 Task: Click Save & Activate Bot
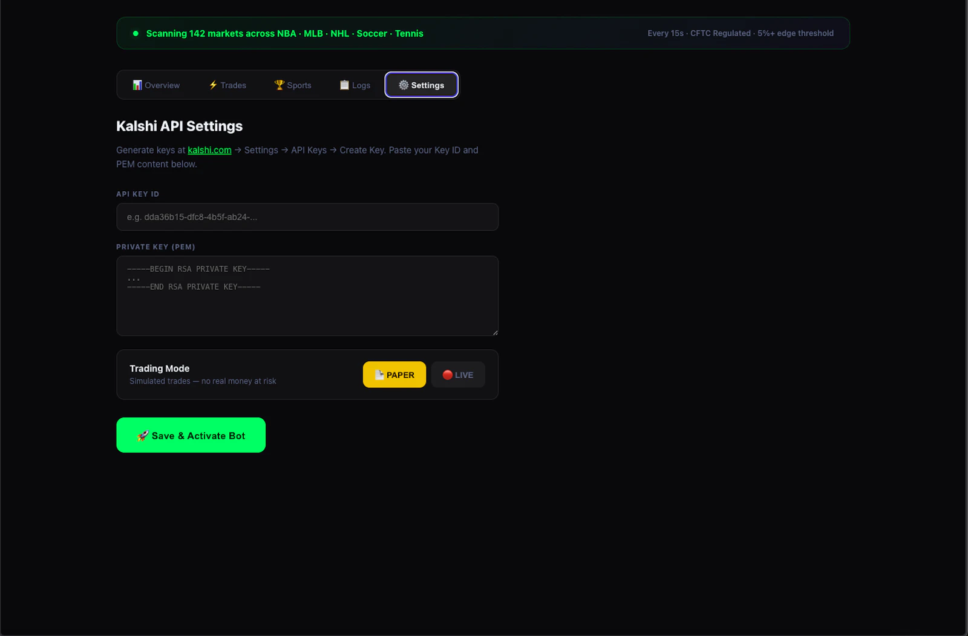point(191,435)
